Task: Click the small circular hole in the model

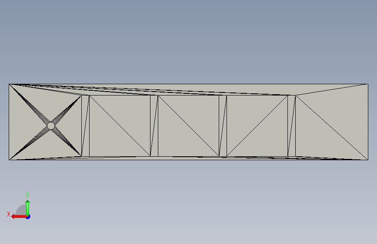Action: (x=51, y=126)
